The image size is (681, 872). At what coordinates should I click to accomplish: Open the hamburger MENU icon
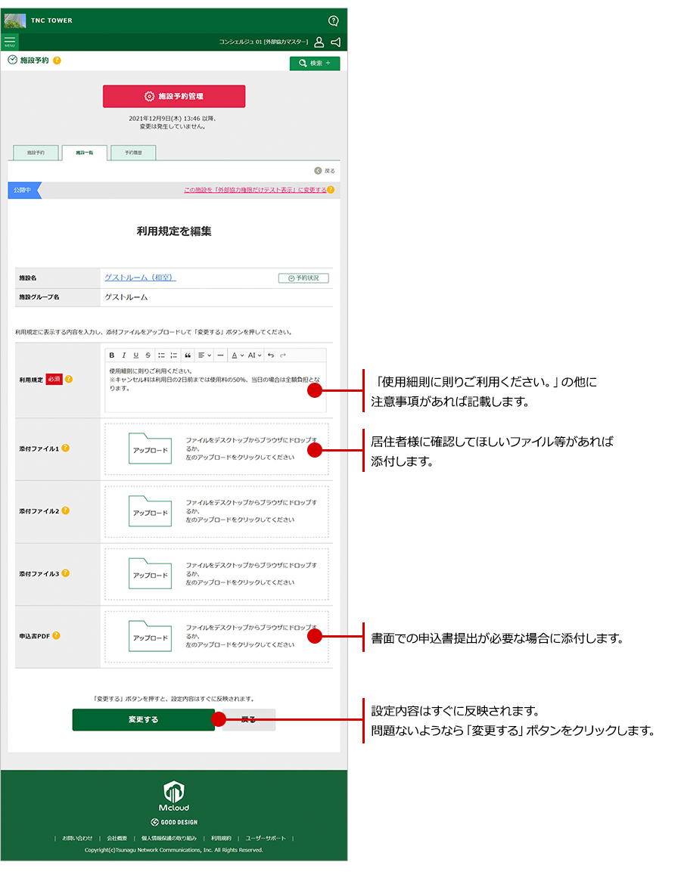click(10, 42)
